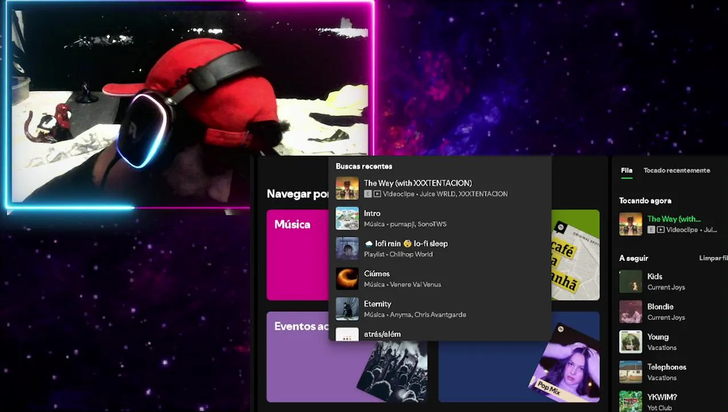Click the YKWIM? track cover thumbnail
This screenshot has width=728, height=412.
point(631,402)
